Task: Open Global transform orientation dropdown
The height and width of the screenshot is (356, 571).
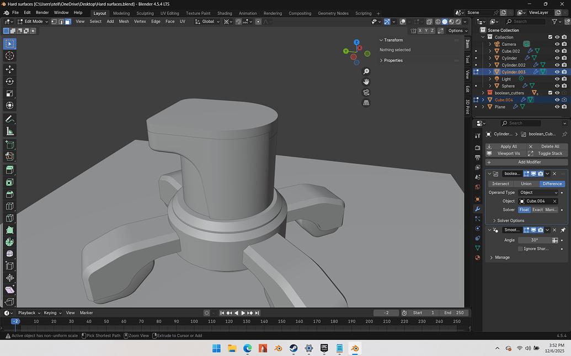Action: [207, 21]
